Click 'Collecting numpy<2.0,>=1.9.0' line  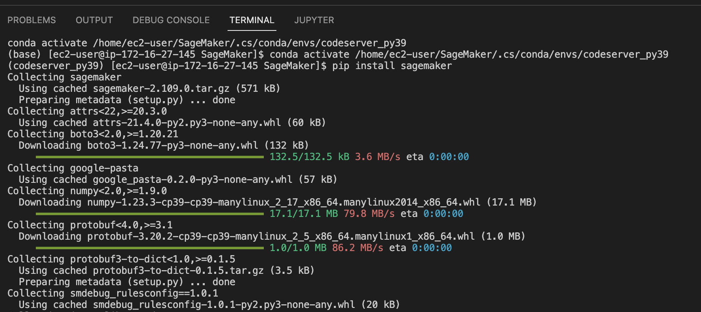pos(87,191)
